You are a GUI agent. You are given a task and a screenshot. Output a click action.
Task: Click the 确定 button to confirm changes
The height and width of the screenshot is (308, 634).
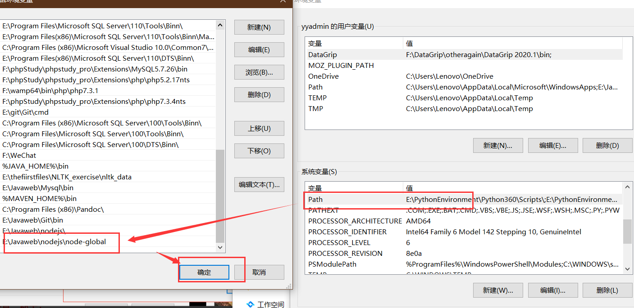pyautogui.click(x=204, y=272)
